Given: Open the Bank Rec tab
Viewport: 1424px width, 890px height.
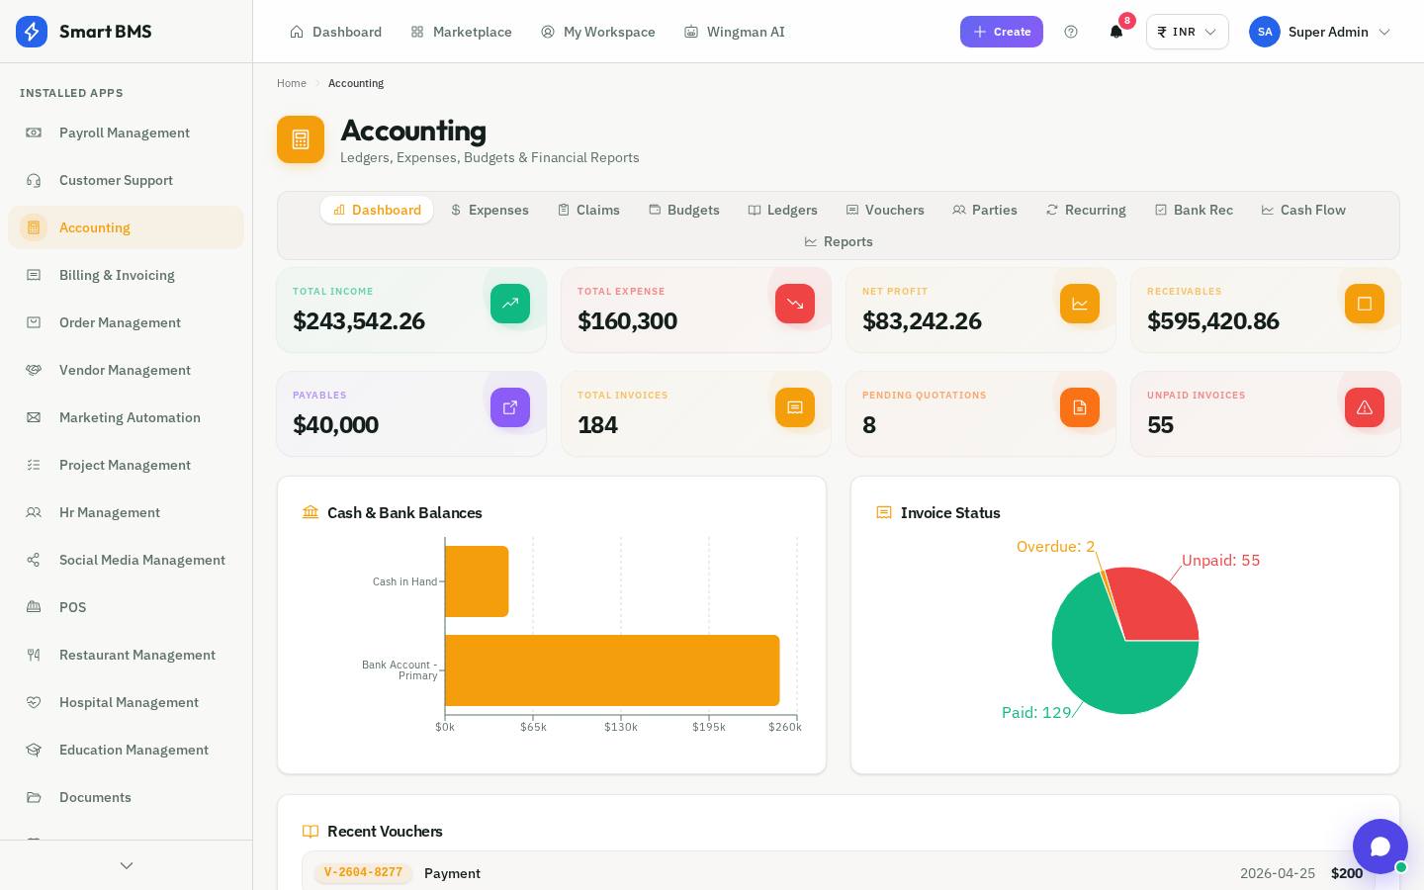Looking at the screenshot, I should [x=1194, y=210].
